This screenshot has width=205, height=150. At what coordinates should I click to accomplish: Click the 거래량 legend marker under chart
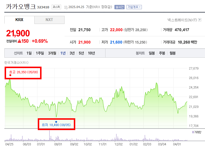coord(193,132)
